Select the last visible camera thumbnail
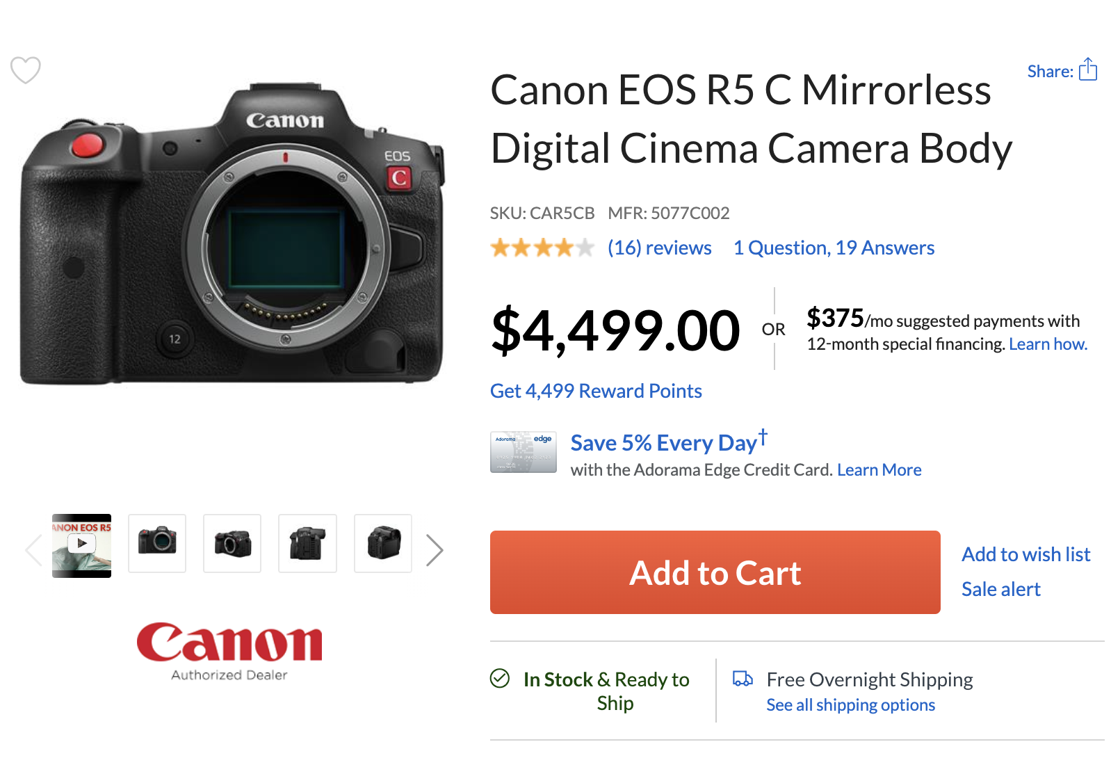 click(x=383, y=543)
